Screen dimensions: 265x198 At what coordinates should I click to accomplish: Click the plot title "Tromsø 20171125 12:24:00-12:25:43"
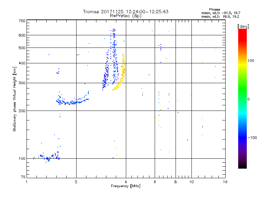tap(126, 12)
